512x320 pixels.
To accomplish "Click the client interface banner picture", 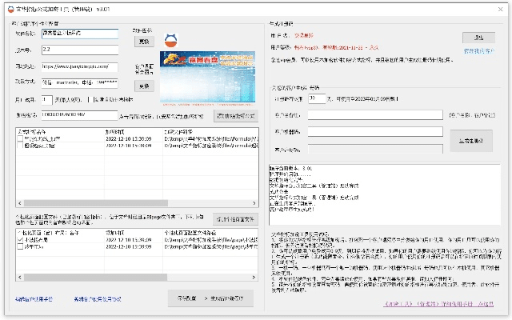I will coord(207,77).
